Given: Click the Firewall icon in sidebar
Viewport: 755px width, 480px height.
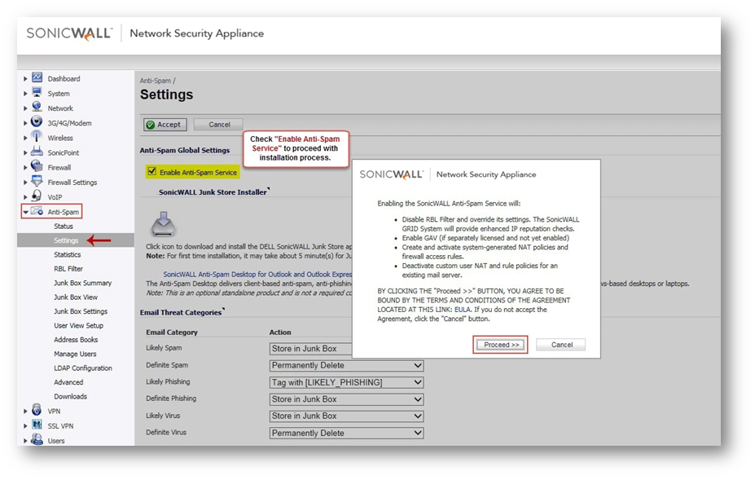Looking at the screenshot, I should tap(37, 166).
